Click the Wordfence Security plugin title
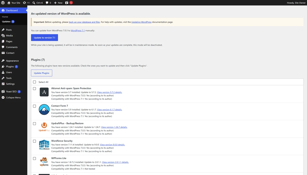 [x=62, y=141]
